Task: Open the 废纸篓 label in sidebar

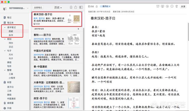Action: 10,103
